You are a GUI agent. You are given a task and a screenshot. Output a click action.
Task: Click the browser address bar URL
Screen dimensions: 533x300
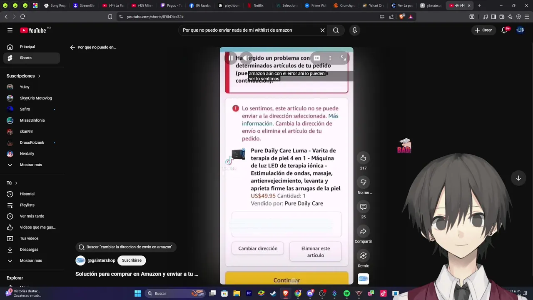[x=155, y=17]
